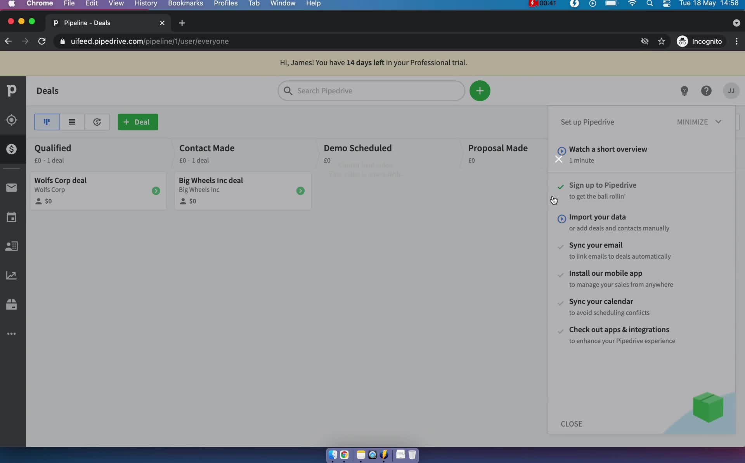Select the Pipedrive home logo icon

coord(12,91)
